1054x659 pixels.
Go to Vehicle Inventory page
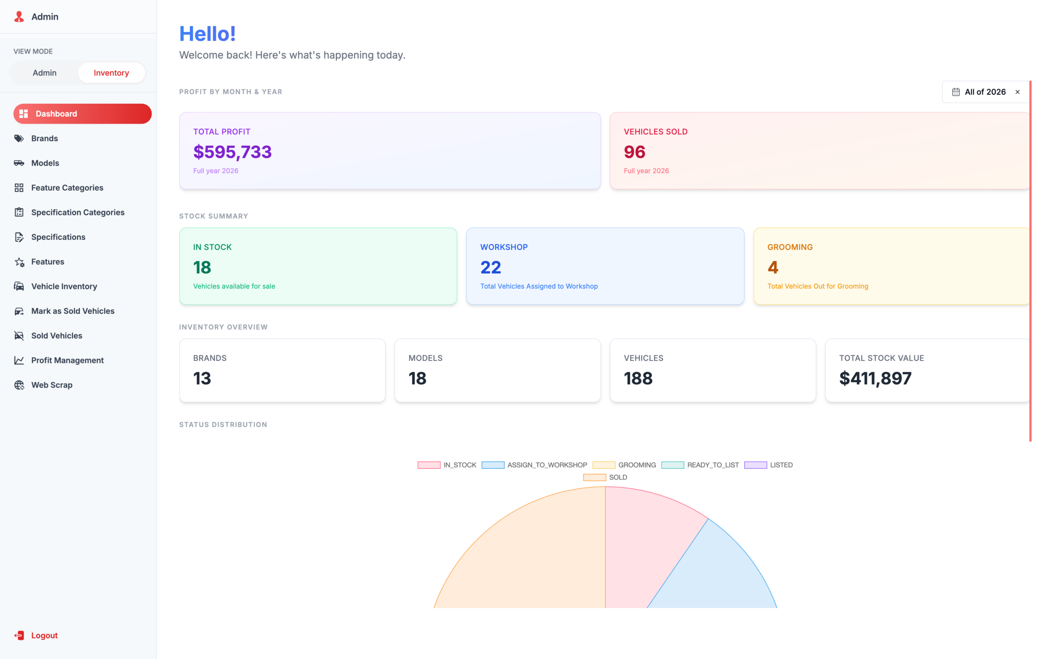[82, 286]
